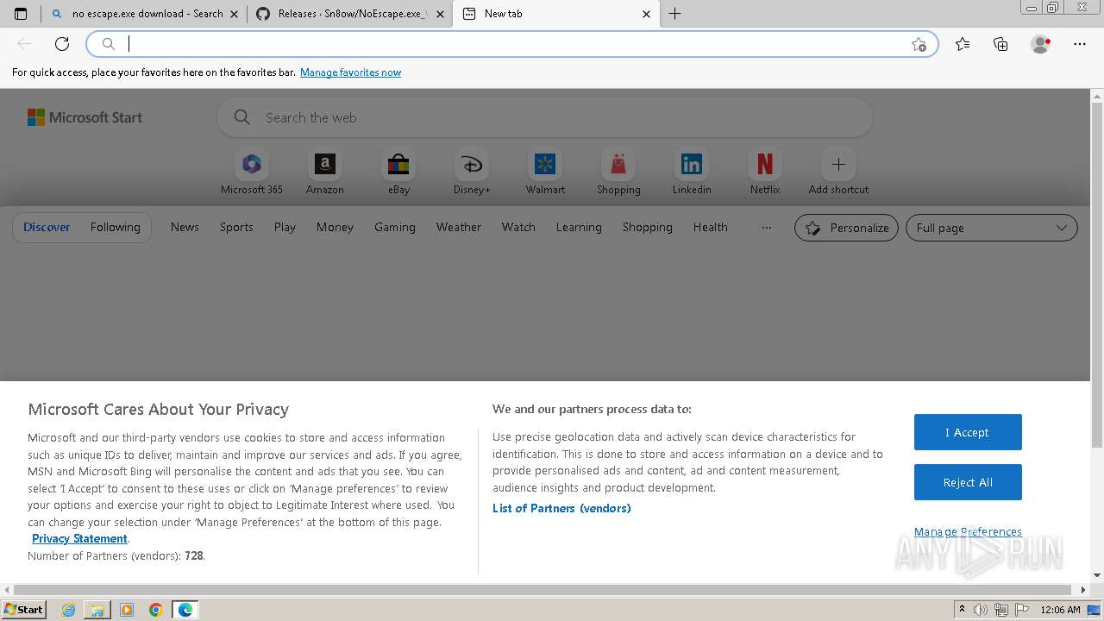
Task: Open the Weather category
Action: 459,227
